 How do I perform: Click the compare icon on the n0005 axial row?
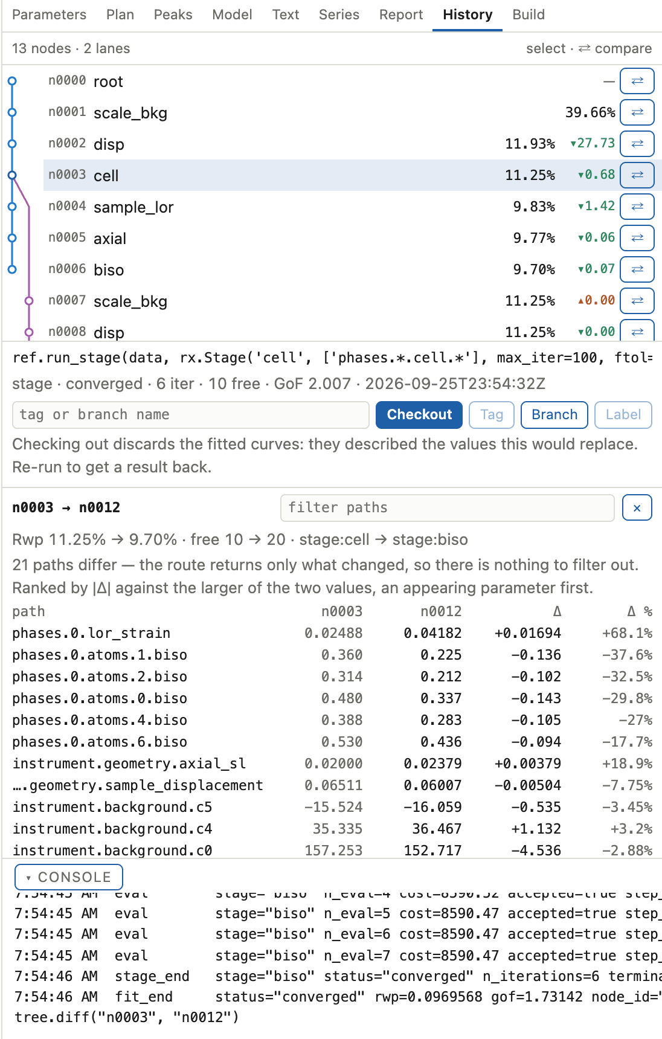click(637, 238)
